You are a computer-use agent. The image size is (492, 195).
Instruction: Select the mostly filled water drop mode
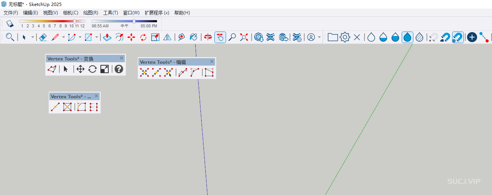(395, 37)
